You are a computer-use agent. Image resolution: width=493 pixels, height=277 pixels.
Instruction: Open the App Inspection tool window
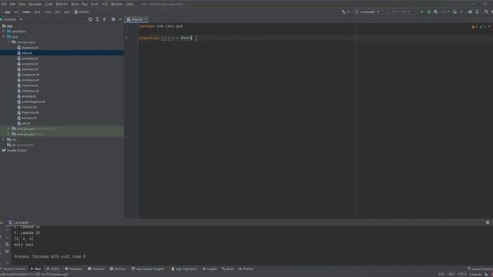(x=184, y=269)
